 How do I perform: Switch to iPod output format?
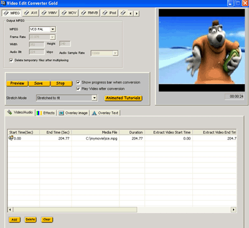(110, 13)
